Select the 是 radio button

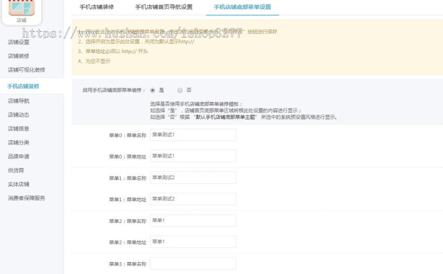[x=153, y=90]
